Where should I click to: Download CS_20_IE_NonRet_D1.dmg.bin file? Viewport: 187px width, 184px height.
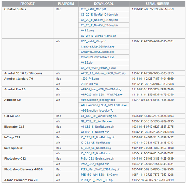coord(99,15)
